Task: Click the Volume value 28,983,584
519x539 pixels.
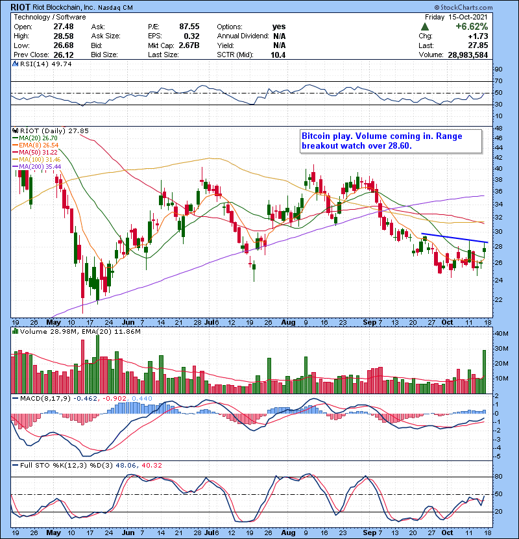Action: coord(468,55)
